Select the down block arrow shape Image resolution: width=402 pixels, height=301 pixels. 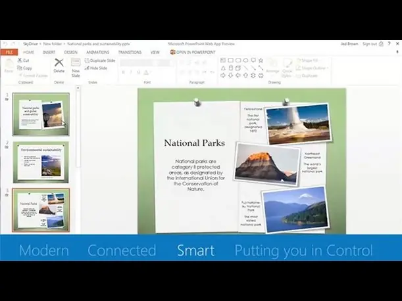pyautogui.click(x=230, y=76)
